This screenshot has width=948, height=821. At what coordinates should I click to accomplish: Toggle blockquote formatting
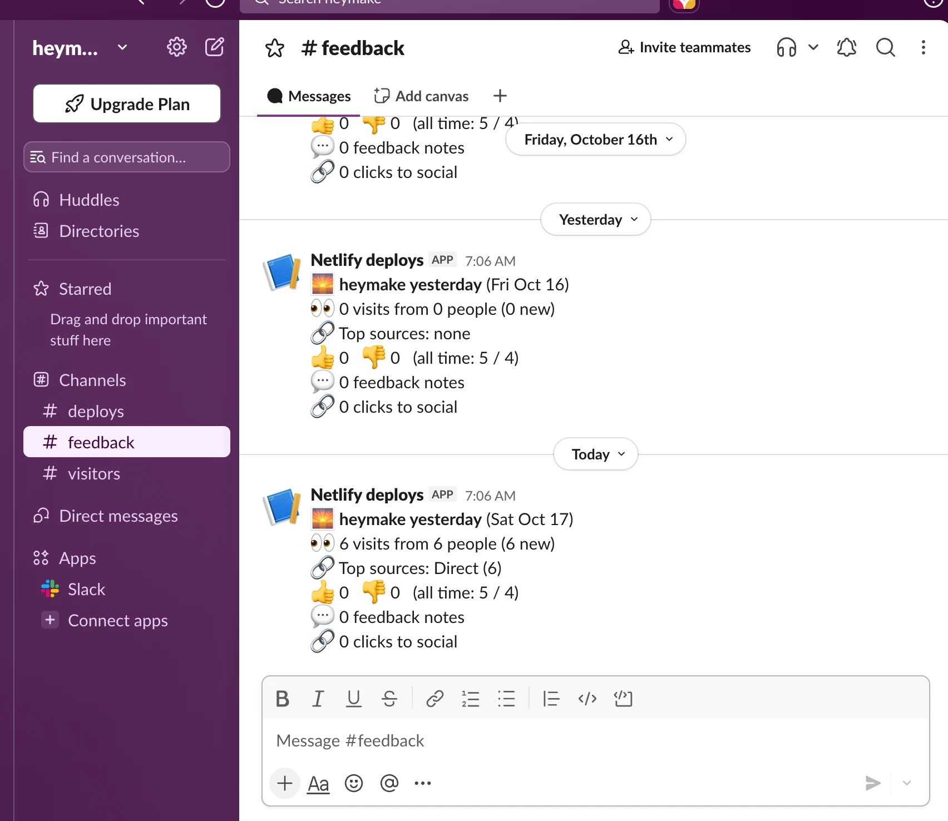(551, 699)
